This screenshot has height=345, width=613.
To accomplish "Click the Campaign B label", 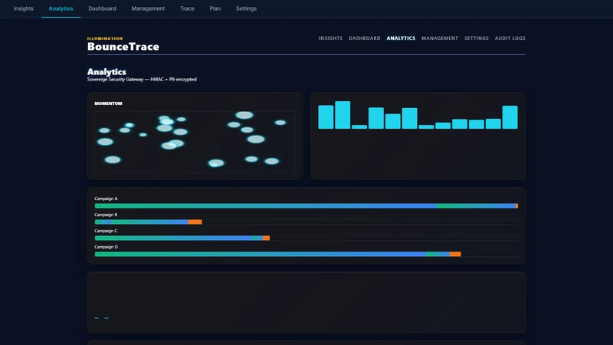I will pyautogui.click(x=106, y=215).
